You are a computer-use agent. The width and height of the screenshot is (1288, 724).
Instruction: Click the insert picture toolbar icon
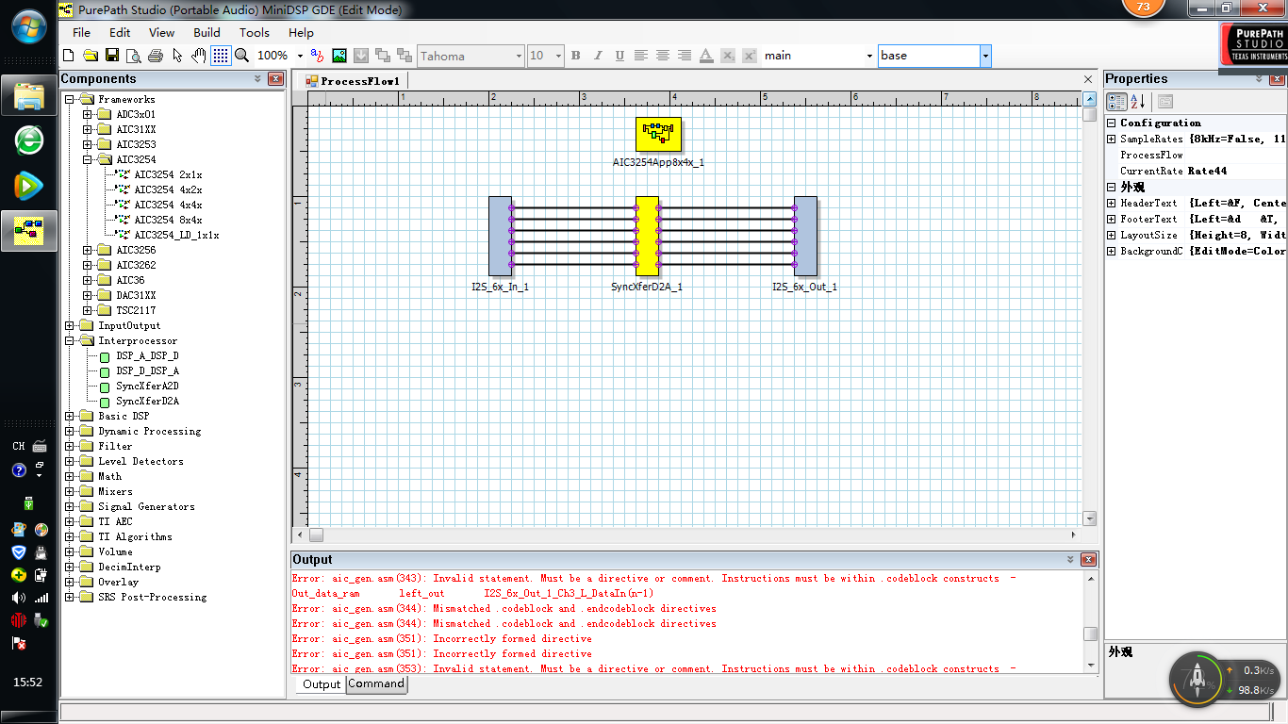[339, 56]
